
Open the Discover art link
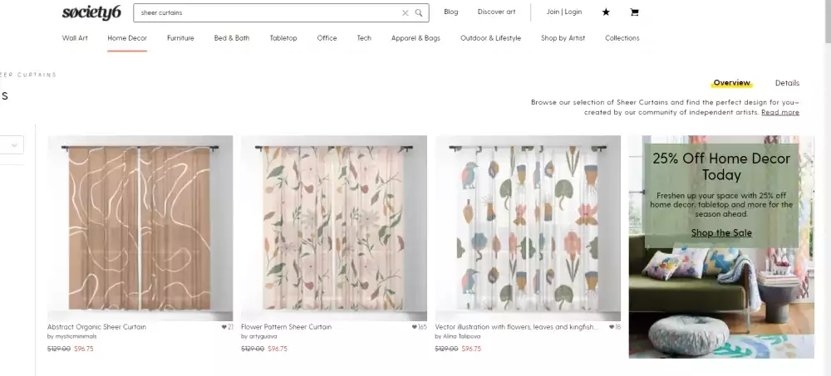coord(496,12)
